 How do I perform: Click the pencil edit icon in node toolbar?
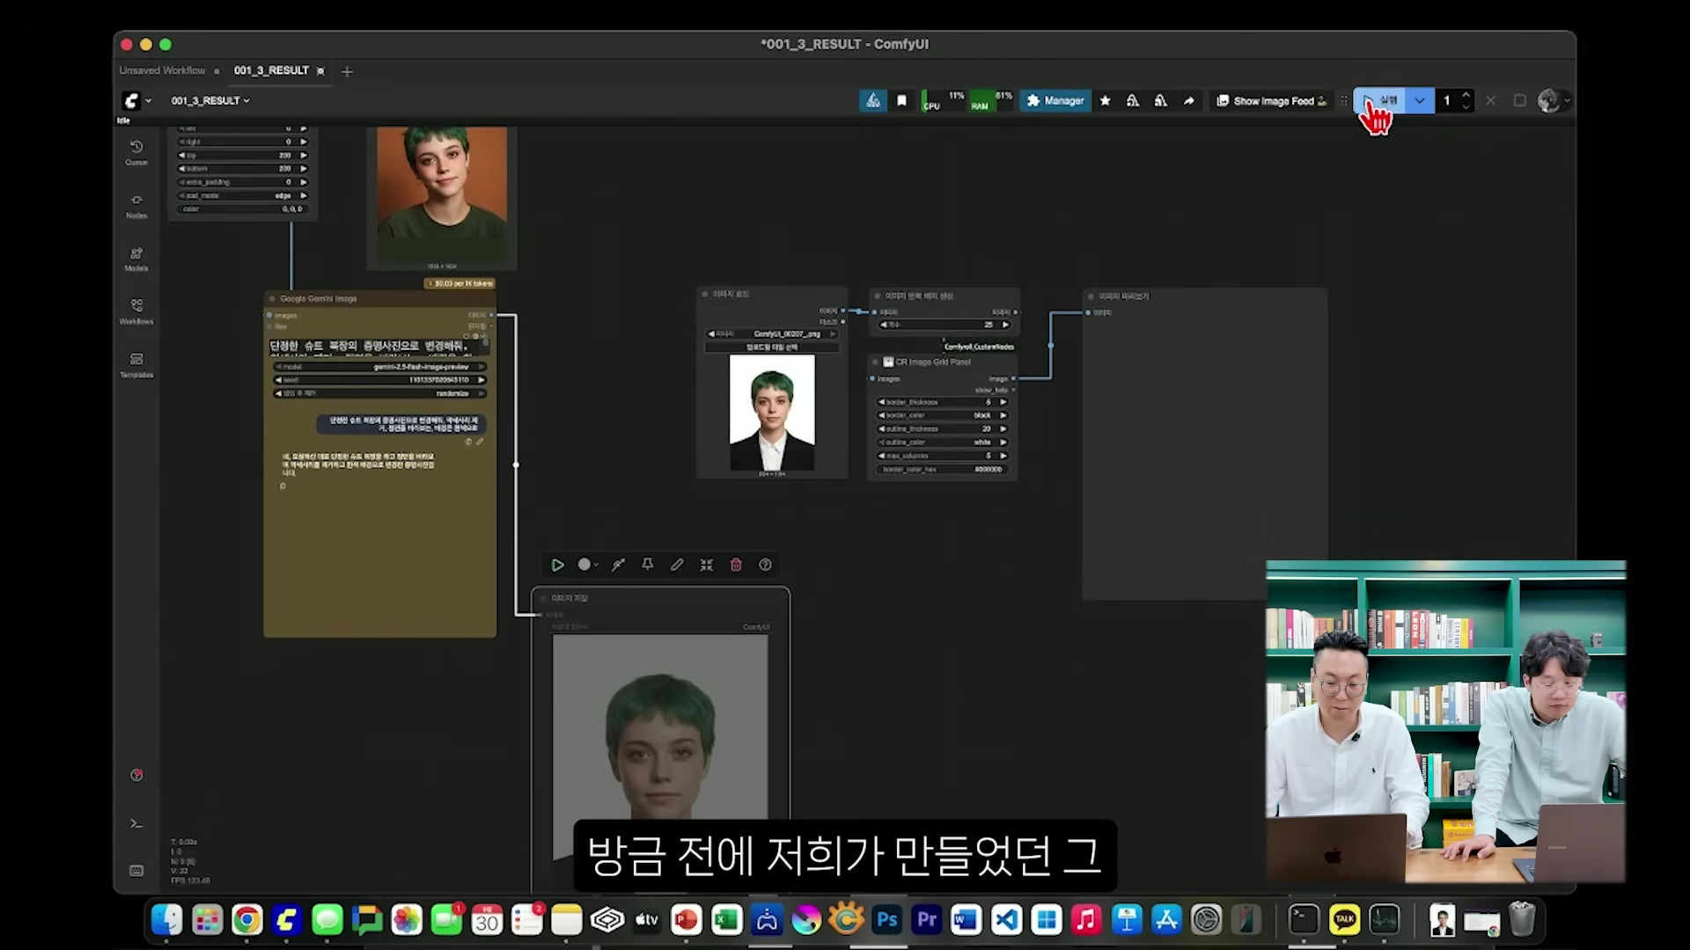tap(677, 565)
